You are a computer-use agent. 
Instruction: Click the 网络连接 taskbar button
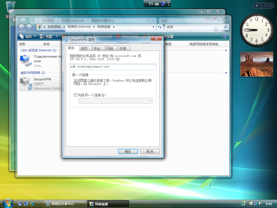click(x=108, y=204)
